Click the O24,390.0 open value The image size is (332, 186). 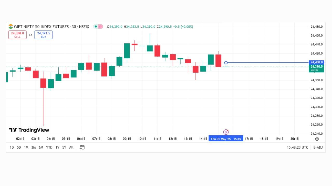(115, 27)
